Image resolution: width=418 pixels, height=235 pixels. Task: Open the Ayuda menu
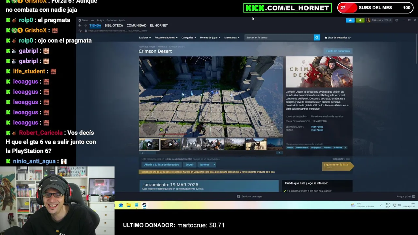coord(122,20)
